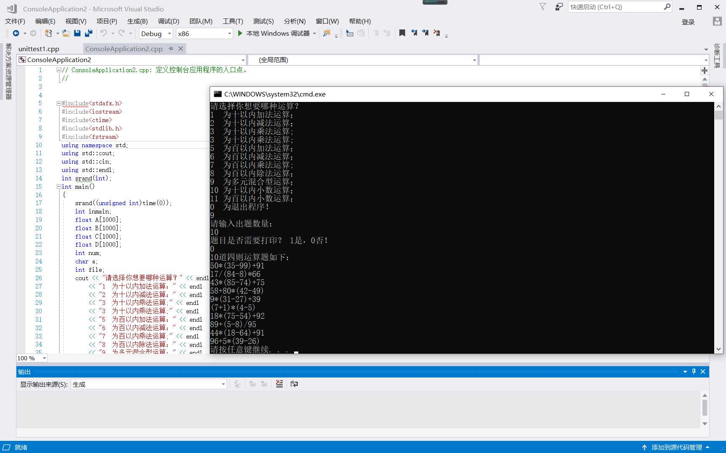This screenshot has height=453, width=726.
Task: Open the 100 % zoom dropdown
Action: point(44,358)
